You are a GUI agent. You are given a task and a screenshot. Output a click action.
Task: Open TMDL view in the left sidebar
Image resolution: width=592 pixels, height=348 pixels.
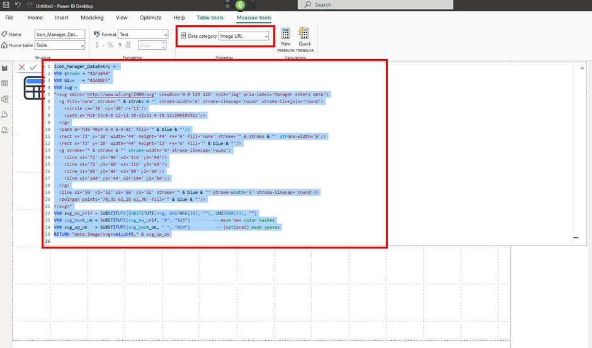pyautogui.click(x=4, y=130)
